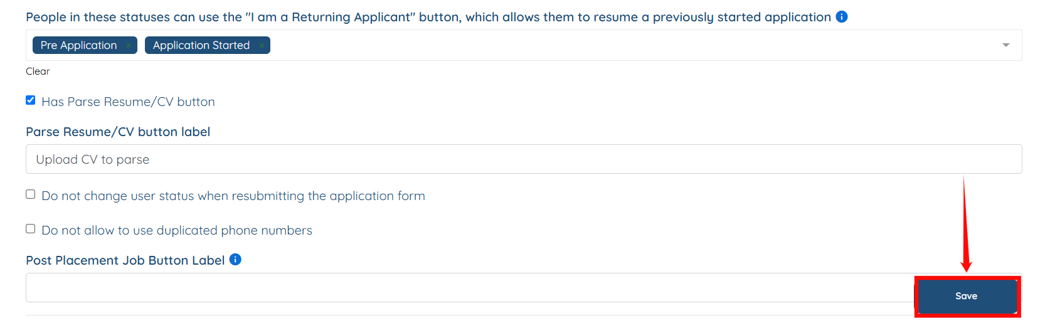Focus the Parse Resume/CV button label input
The height and width of the screenshot is (323, 1050).
[524, 159]
